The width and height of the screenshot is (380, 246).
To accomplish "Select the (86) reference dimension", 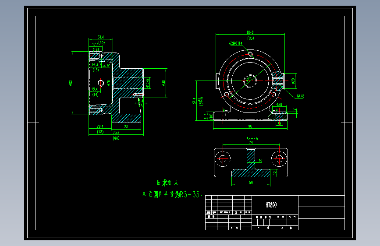I will [x=251, y=38].
